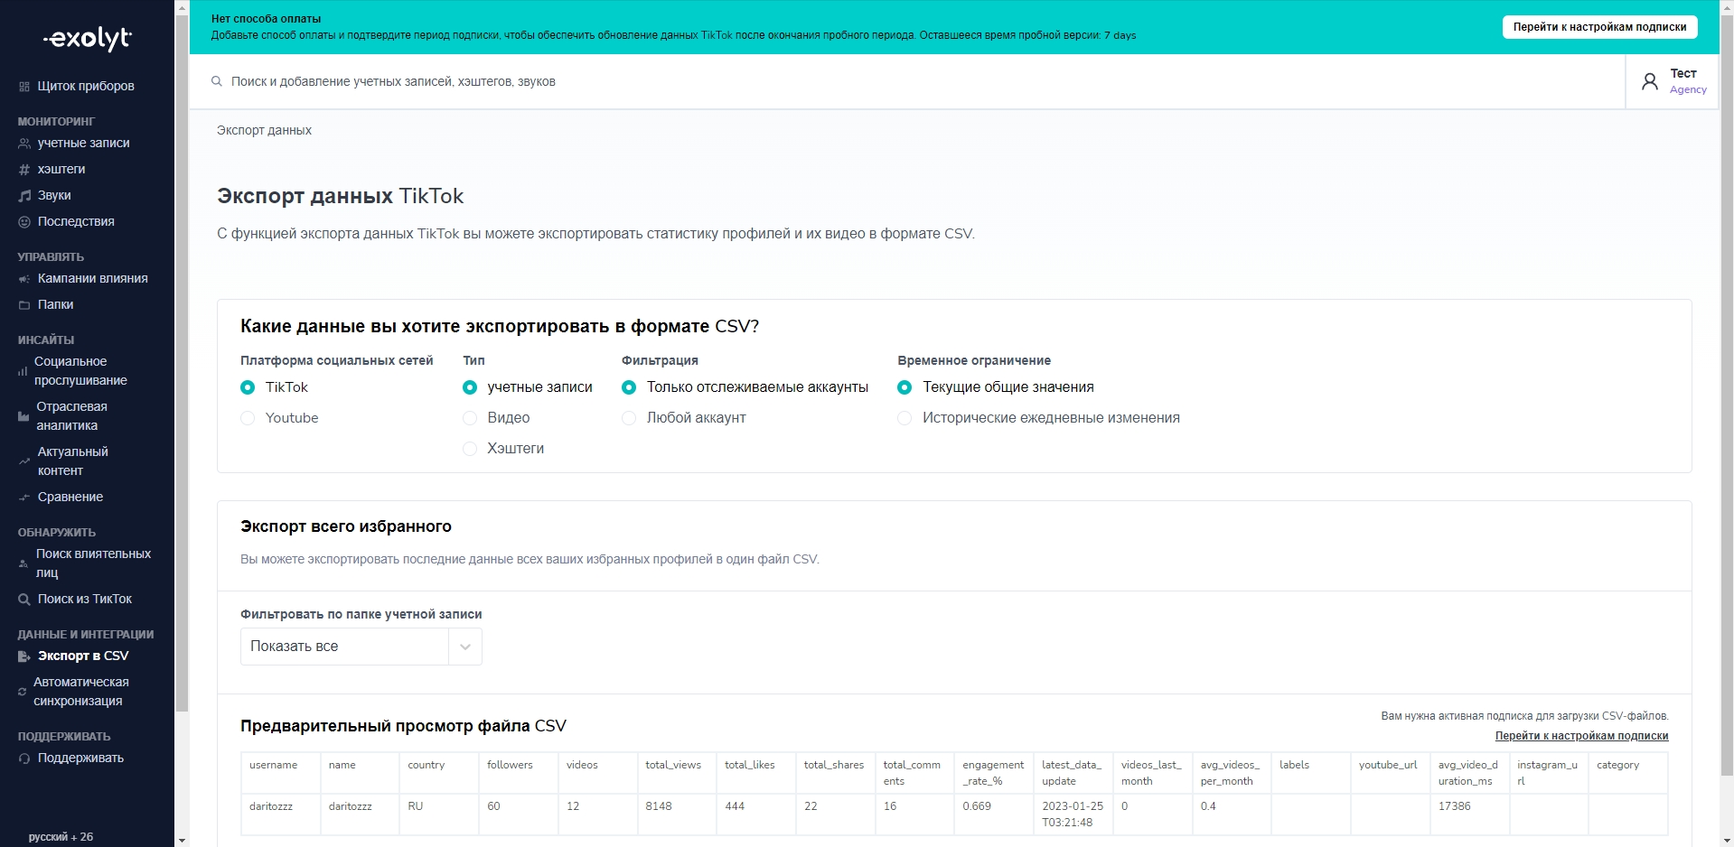1734x847 pixels.
Task: Go to учетные записи monitoring page
Action: click(x=84, y=144)
